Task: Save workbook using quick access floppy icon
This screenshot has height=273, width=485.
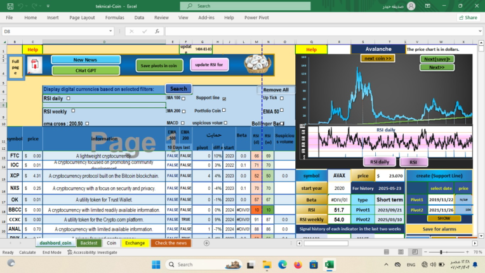Action: pyautogui.click(x=10, y=6)
